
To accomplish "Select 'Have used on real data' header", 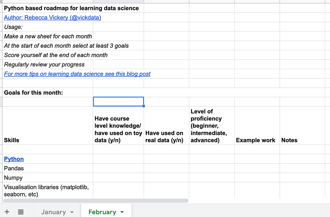I will click(167, 126).
